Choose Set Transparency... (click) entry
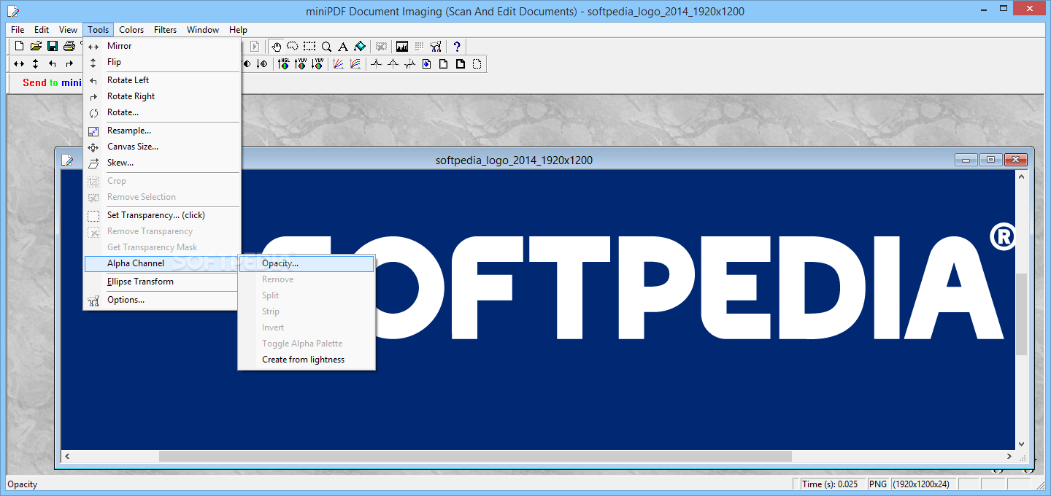Image resolution: width=1051 pixels, height=496 pixels. pyautogui.click(x=162, y=215)
